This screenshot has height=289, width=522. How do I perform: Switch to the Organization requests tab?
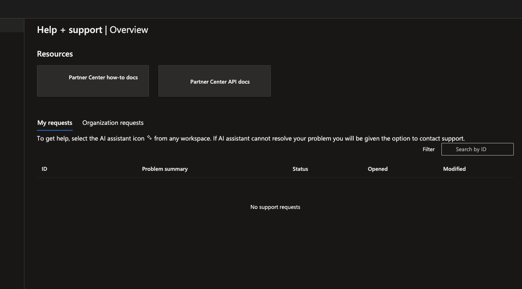tap(113, 123)
